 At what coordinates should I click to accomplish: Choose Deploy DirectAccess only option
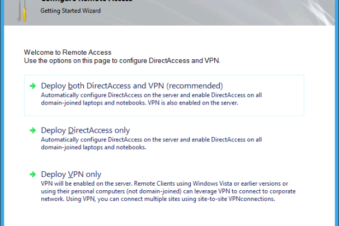click(x=86, y=130)
